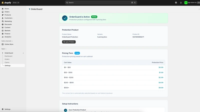Open the notifications bell
200x112 pixels.
181,2
